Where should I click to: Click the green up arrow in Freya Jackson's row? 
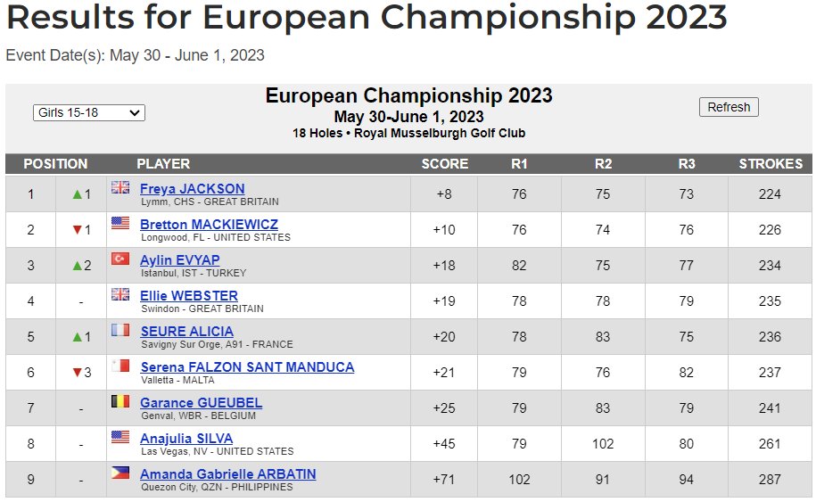78,194
